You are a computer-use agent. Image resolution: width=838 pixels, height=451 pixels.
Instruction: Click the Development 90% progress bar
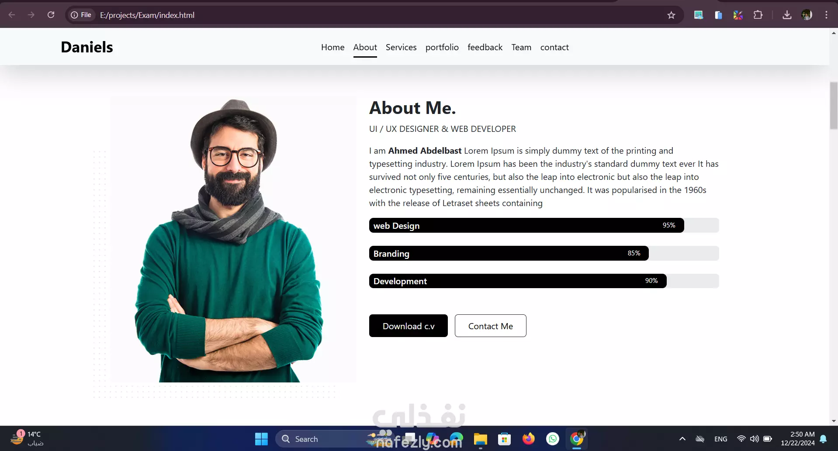(x=518, y=281)
